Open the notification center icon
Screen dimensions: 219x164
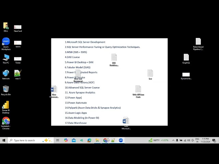(x=214, y=140)
